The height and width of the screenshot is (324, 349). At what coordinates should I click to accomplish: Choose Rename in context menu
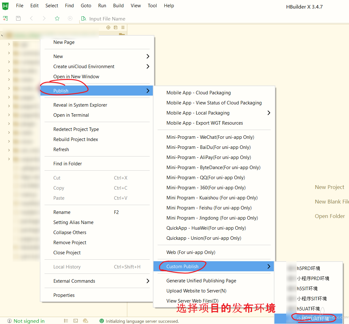pyautogui.click(x=62, y=212)
